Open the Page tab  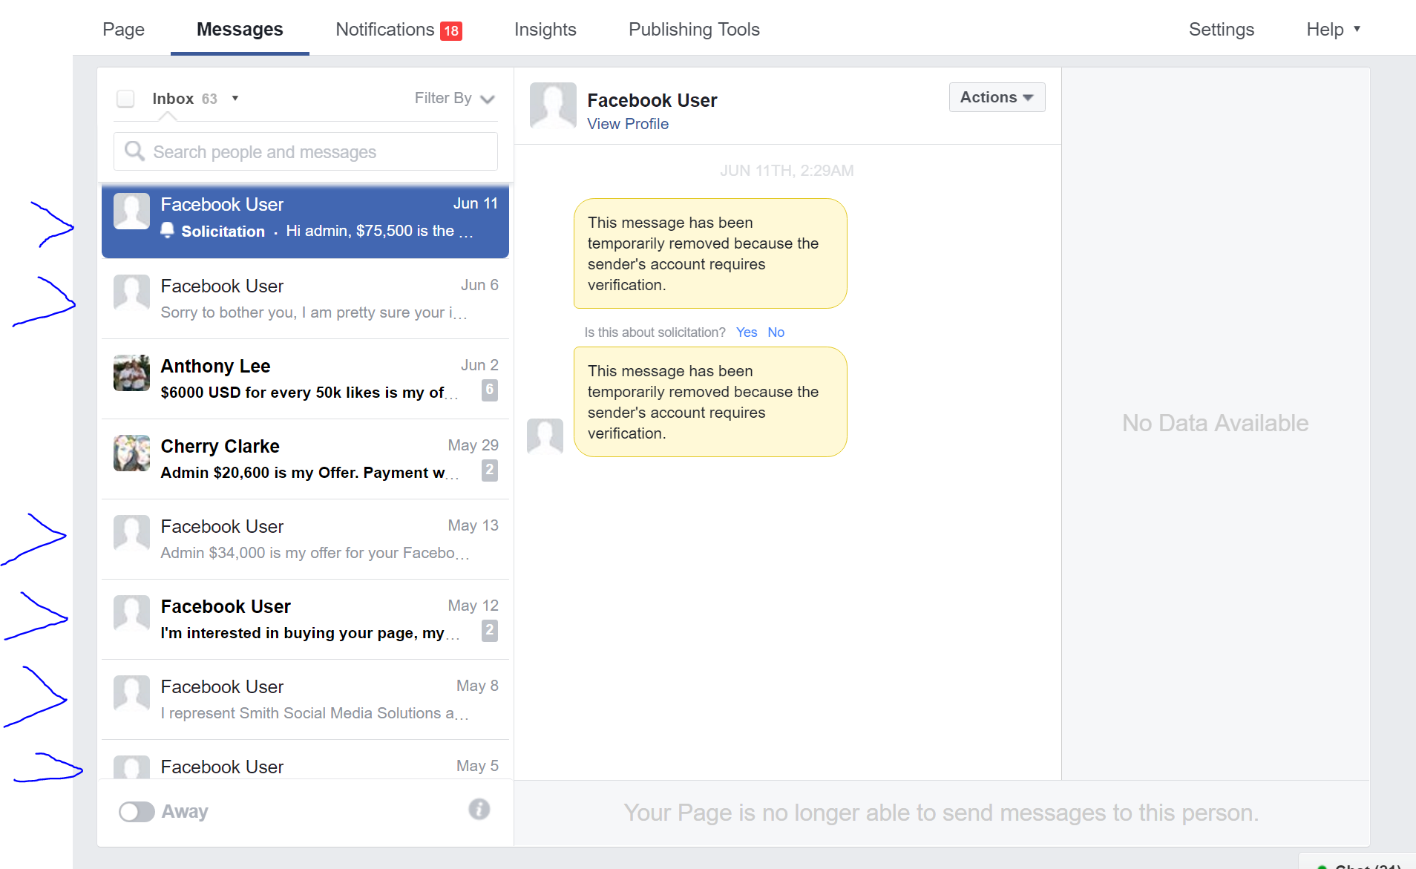[x=123, y=30]
